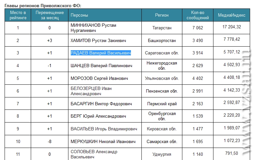
Task: Click the Удмуртия region cell
Action: (162, 154)
